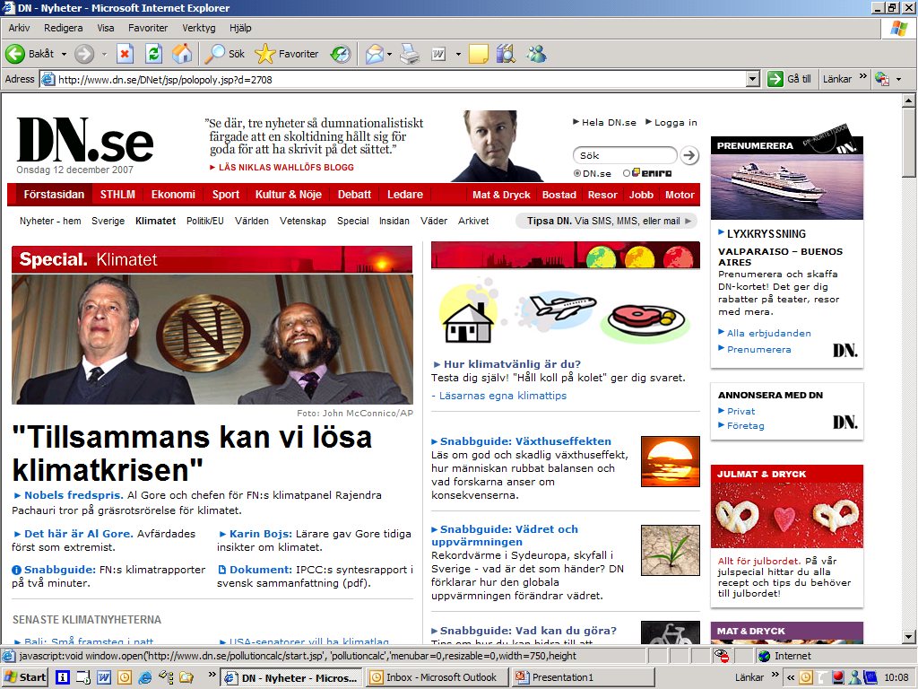Open Show Desktop quick launch icon

point(83,677)
